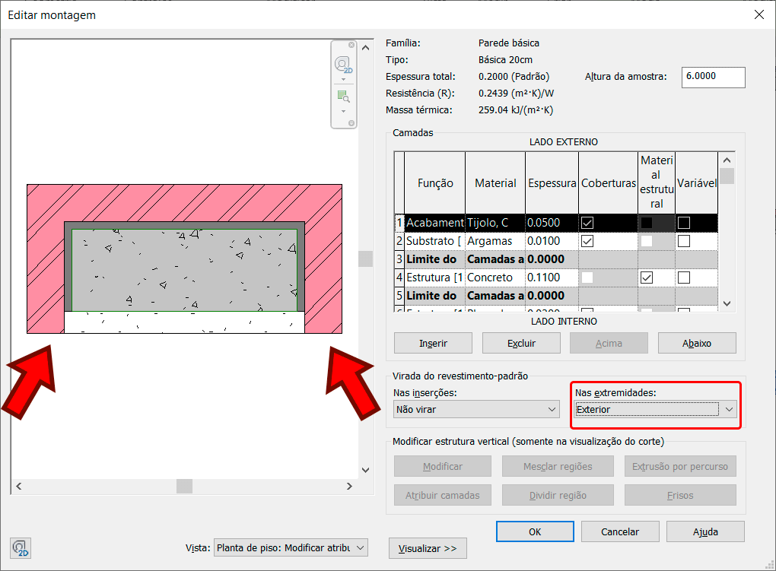Image resolution: width=776 pixels, height=571 pixels.
Task: Select the Zoom region tool in navigation bar
Action: click(x=343, y=97)
